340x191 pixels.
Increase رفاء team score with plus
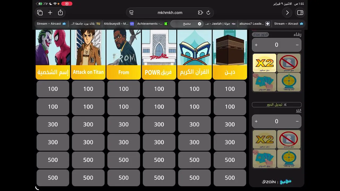coord(256,45)
